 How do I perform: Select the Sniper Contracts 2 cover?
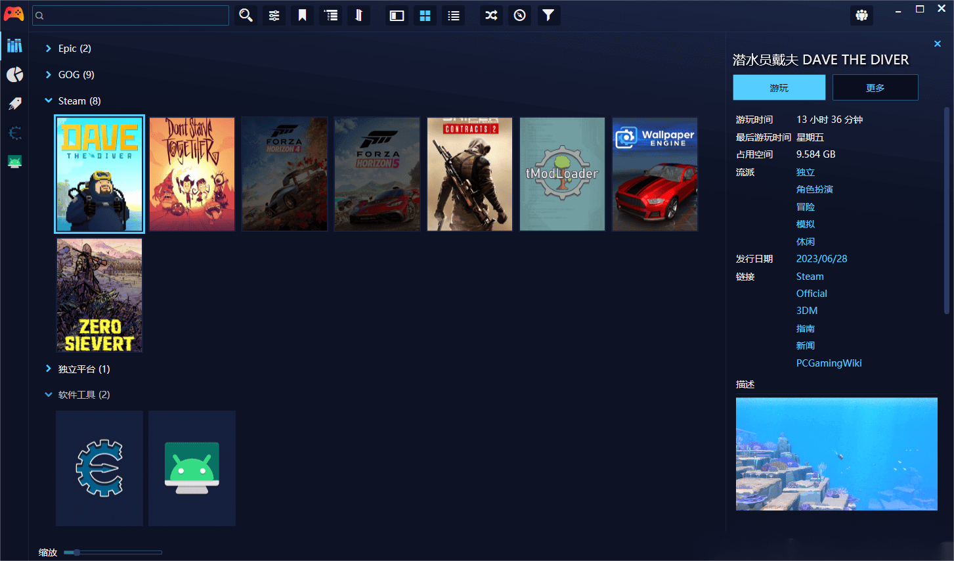pyautogui.click(x=469, y=174)
